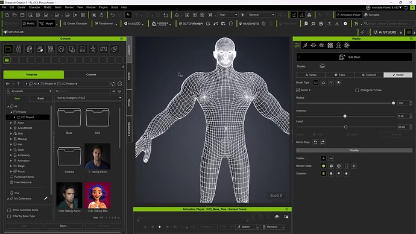Image resolution: width=416 pixels, height=234 pixels.
Task: Toggle the first Visible state button
Action: [x=323, y=159]
